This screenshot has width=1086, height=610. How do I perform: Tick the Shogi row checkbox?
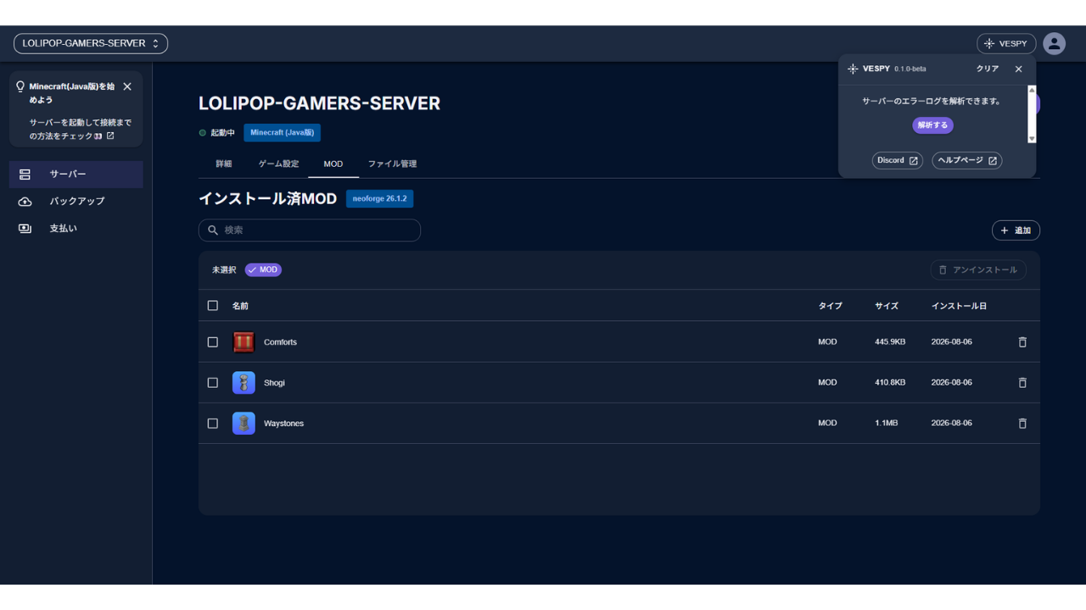coord(213,383)
